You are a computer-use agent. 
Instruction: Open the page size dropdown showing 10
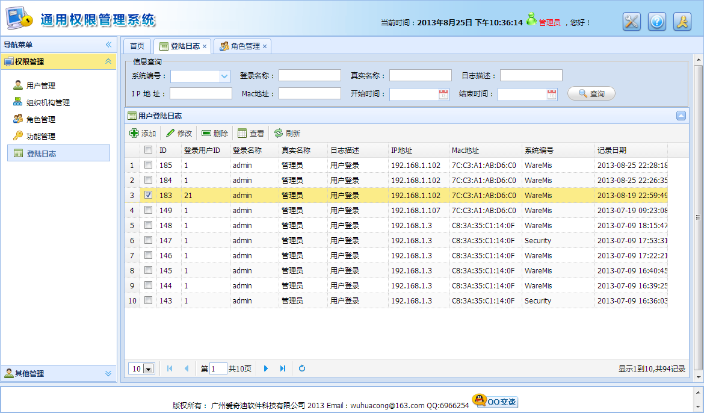pos(148,369)
